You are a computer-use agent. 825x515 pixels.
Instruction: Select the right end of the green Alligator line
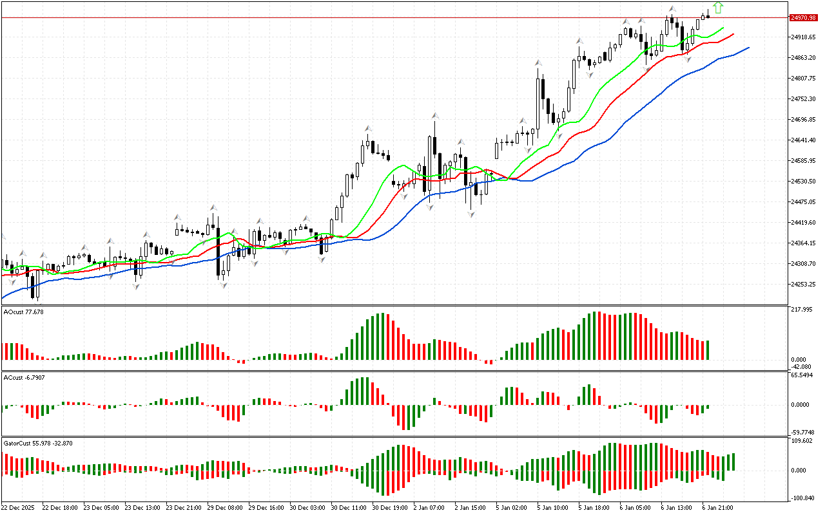pyautogui.click(x=723, y=28)
